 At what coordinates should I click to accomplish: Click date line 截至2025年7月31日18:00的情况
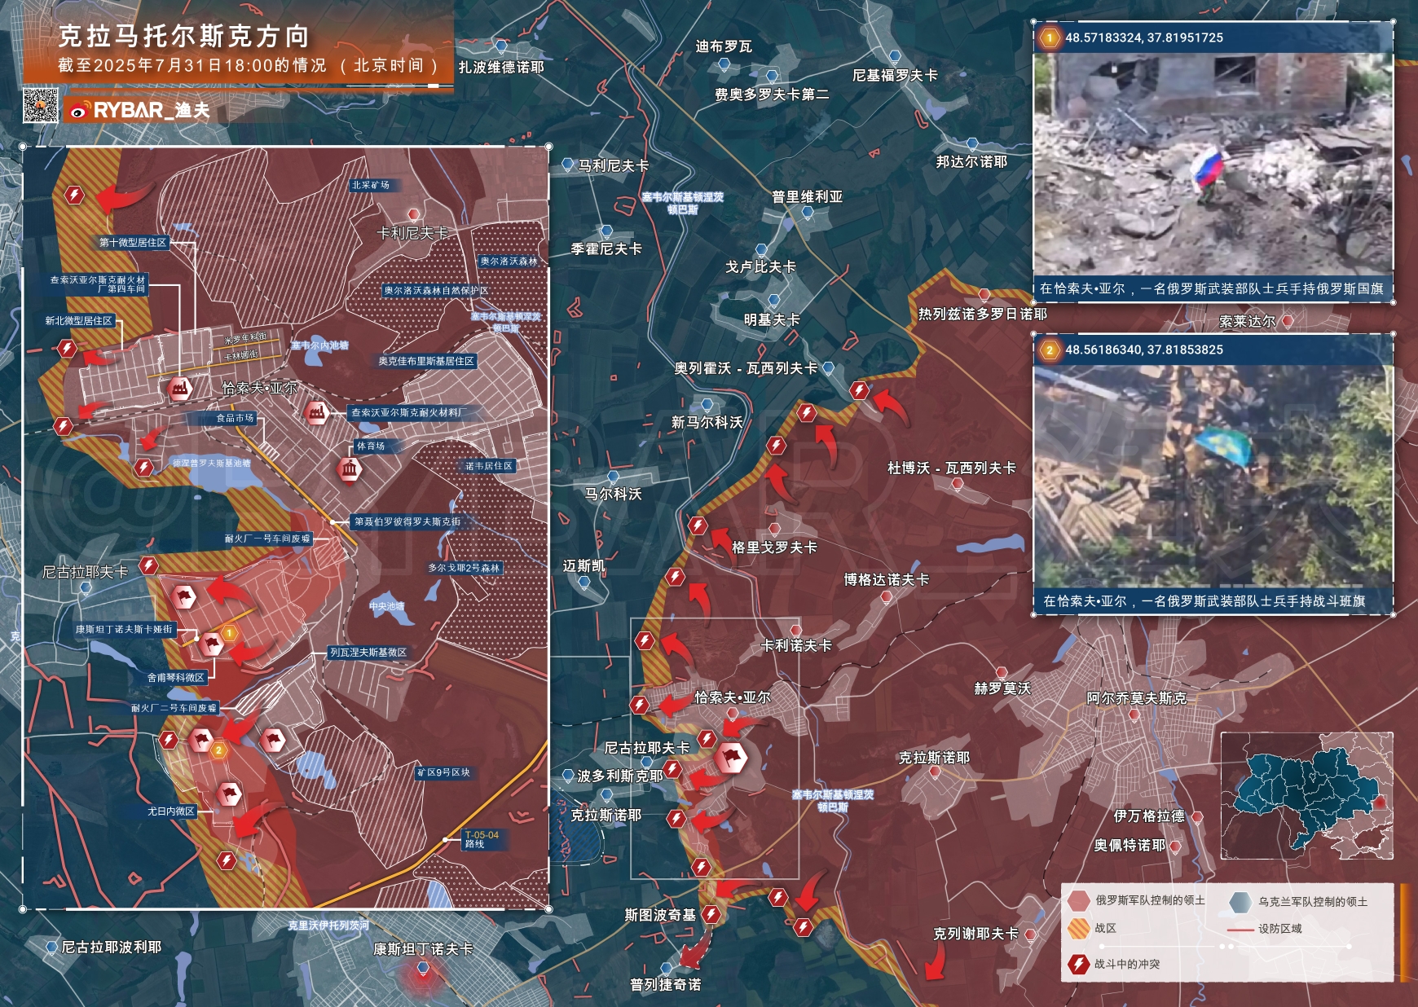pyautogui.click(x=192, y=65)
